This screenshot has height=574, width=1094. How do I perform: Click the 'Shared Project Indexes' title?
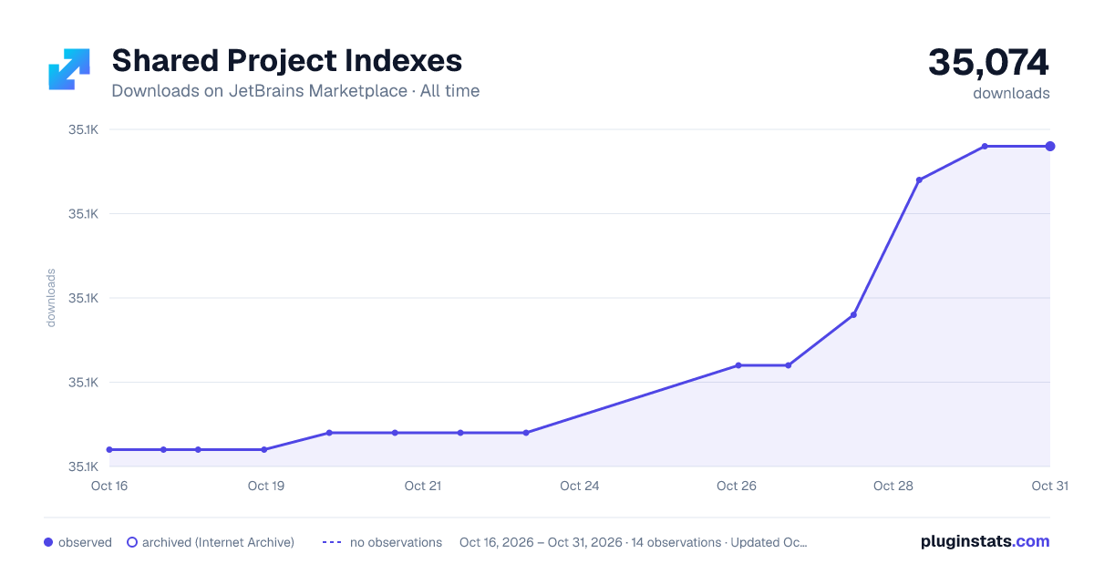286,60
